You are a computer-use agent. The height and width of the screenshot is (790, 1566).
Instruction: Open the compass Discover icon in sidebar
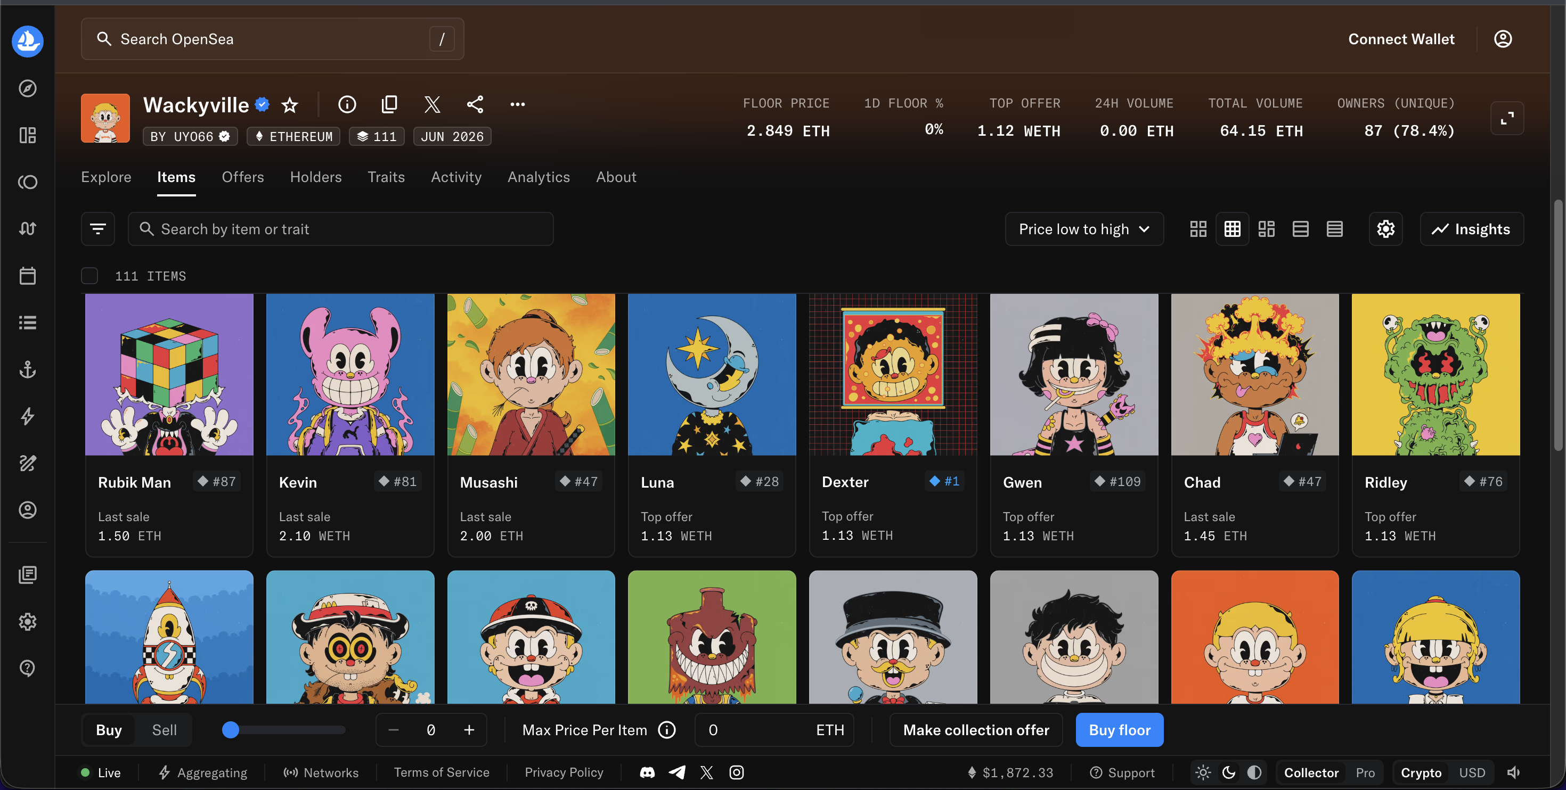tap(27, 88)
